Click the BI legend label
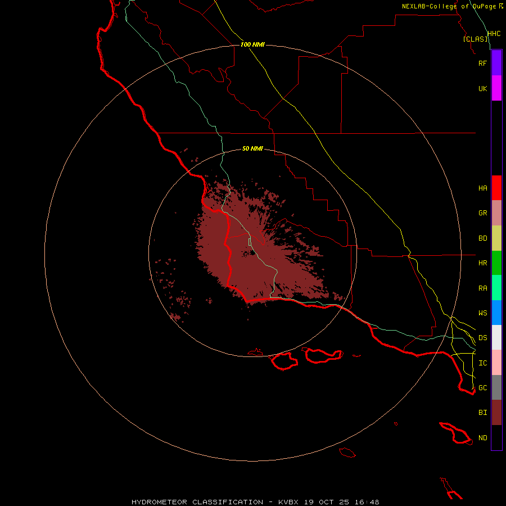This screenshot has height=506, width=506. (x=482, y=413)
